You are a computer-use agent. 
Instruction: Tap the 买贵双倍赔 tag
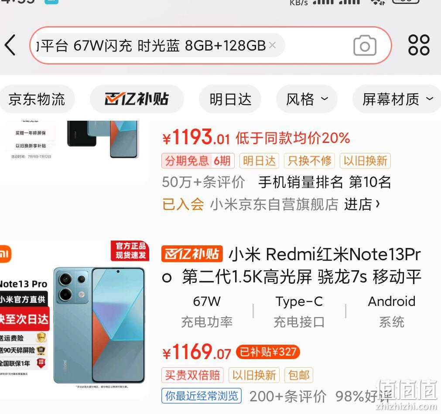pos(192,375)
